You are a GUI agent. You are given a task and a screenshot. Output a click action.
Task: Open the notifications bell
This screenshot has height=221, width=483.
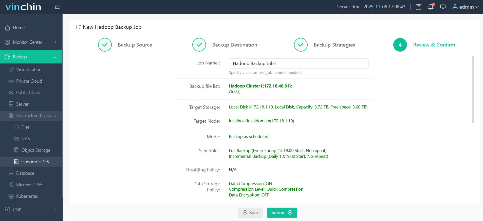click(x=431, y=7)
